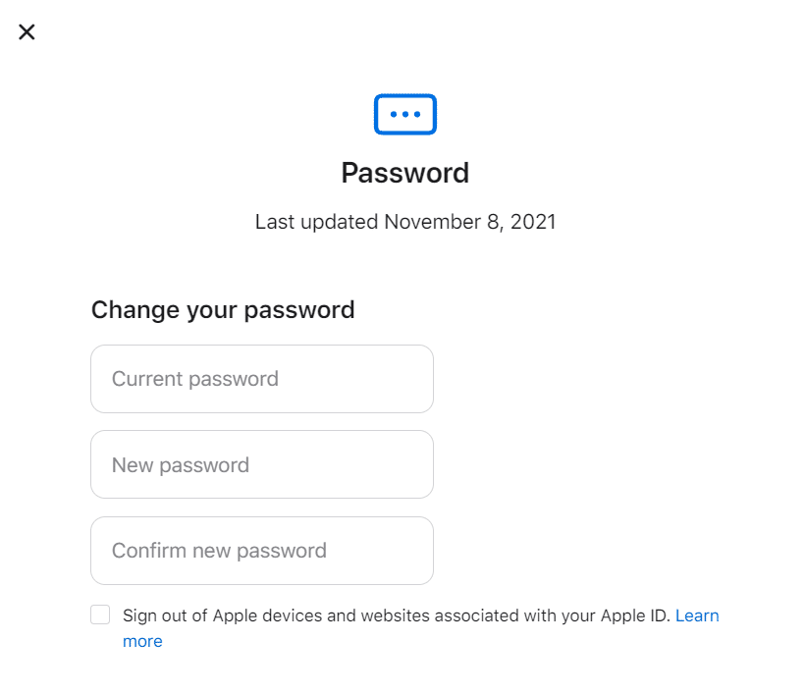Image resolution: width=804 pixels, height=695 pixels.
Task: Toggle sign-out of associated websites checkbox
Action: click(100, 615)
